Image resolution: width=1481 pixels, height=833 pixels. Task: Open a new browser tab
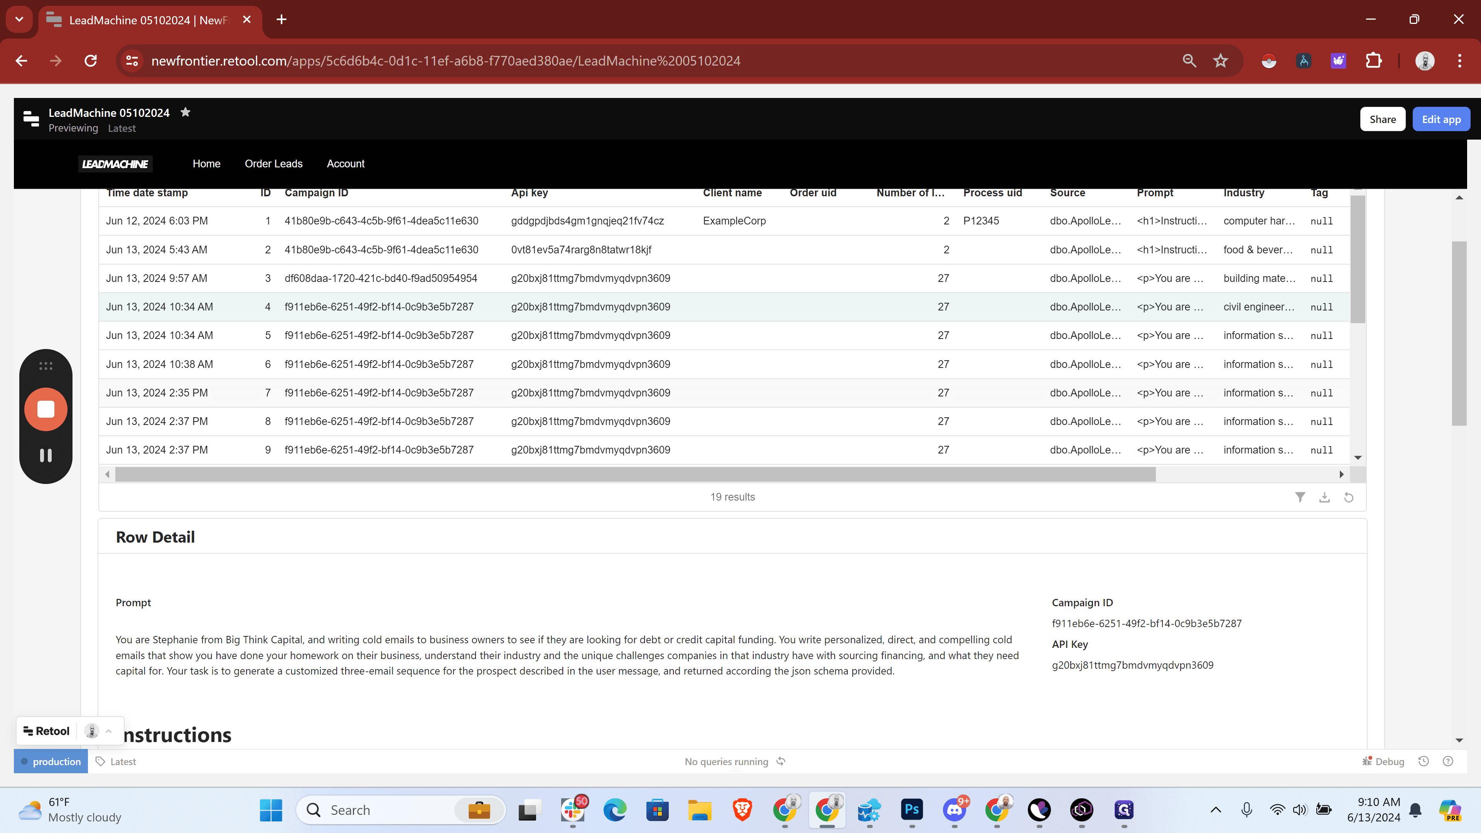point(282,20)
